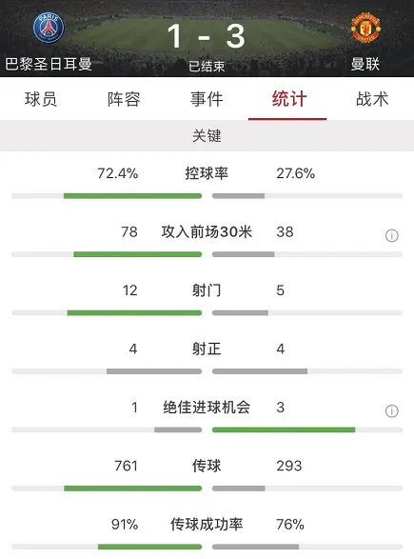Image resolution: width=414 pixels, height=559 pixels.
Task: Tap the 曼联 team name
Action: [365, 64]
